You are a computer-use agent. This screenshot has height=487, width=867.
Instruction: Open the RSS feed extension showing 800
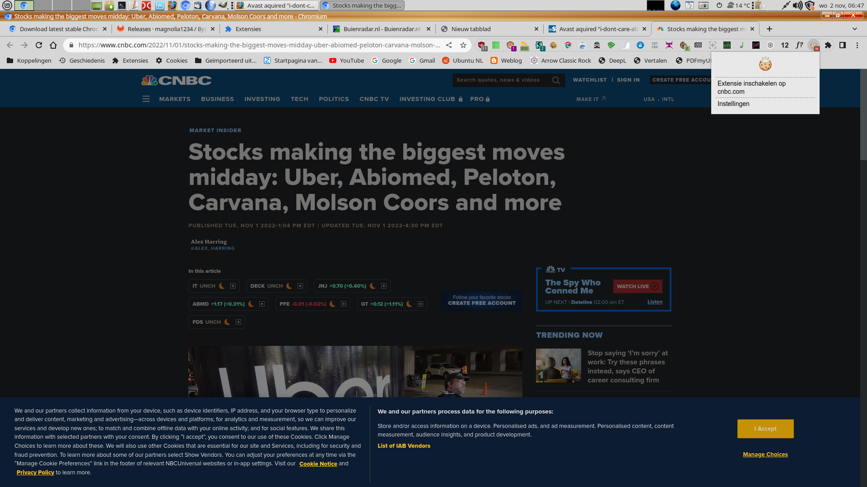(x=524, y=45)
